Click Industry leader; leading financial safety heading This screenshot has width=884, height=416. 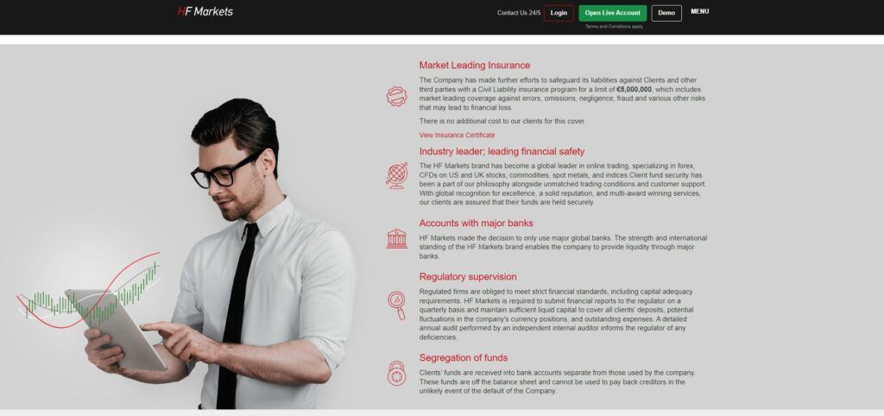502,152
